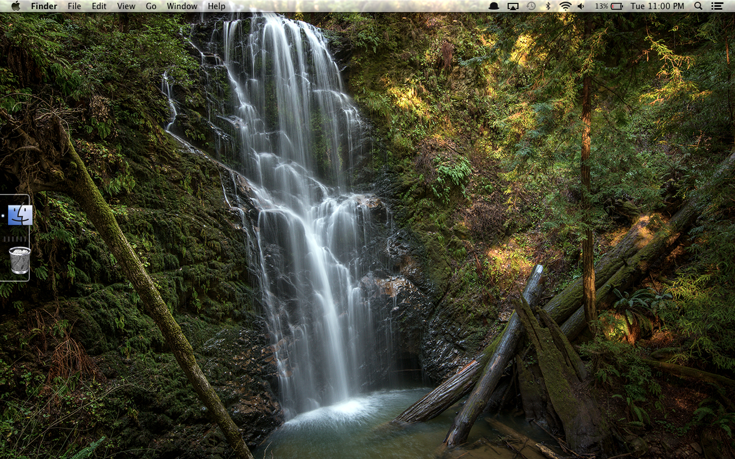The width and height of the screenshot is (735, 459).
Task: Open the volume control menu
Action: [x=581, y=6]
